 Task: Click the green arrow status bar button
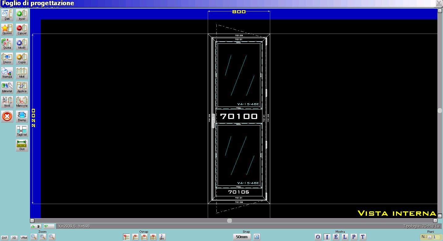(49, 226)
